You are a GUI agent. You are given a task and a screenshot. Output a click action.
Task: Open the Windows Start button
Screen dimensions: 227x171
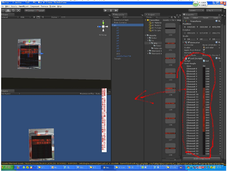point(8,167)
